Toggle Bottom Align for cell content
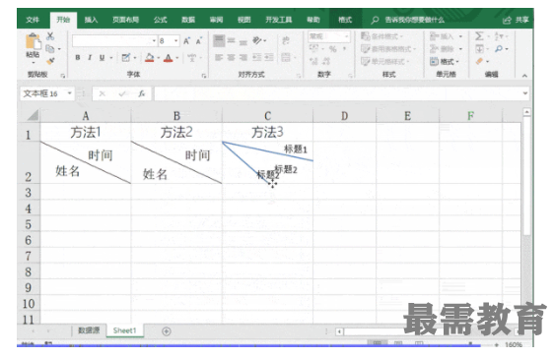553x358 pixels. click(243, 41)
